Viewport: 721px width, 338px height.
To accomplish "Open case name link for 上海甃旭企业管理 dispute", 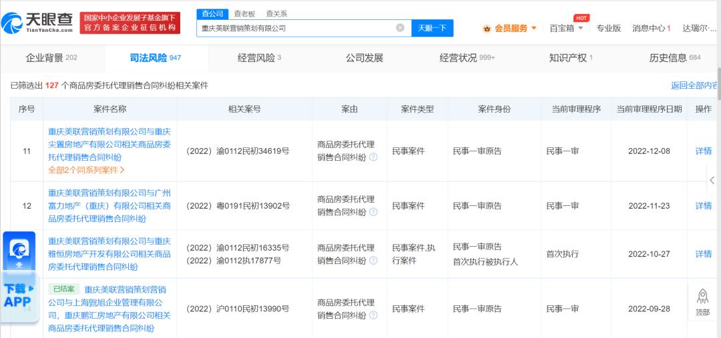I will pos(109,309).
